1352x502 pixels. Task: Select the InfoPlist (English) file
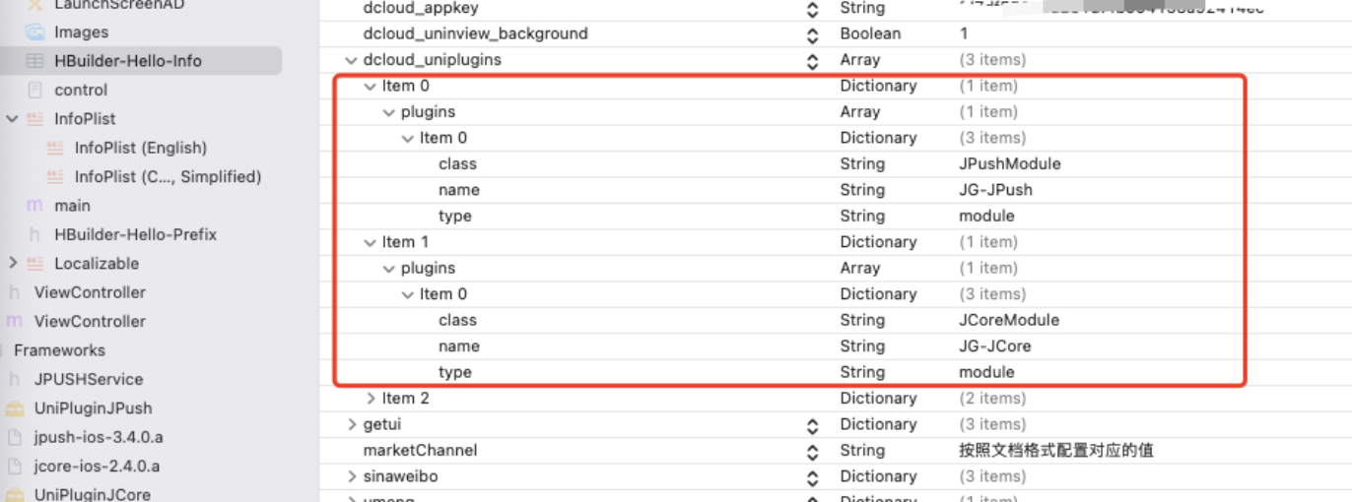point(141,148)
